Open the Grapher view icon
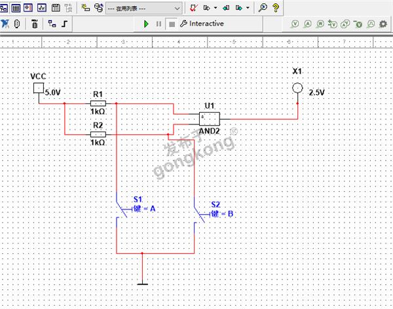The image size is (393, 309). coord(42,8)
